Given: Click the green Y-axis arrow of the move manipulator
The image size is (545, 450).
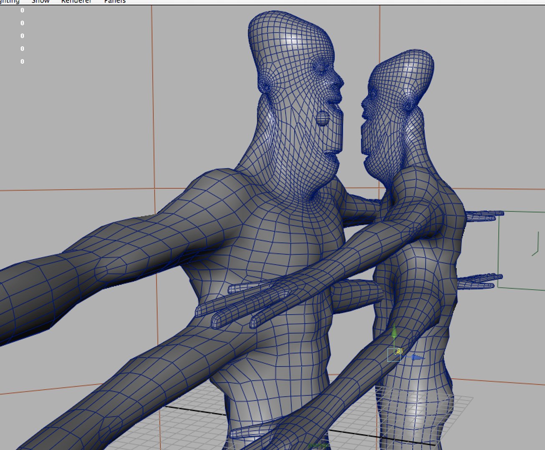Looking at the screenshot, I should (394, 332).
